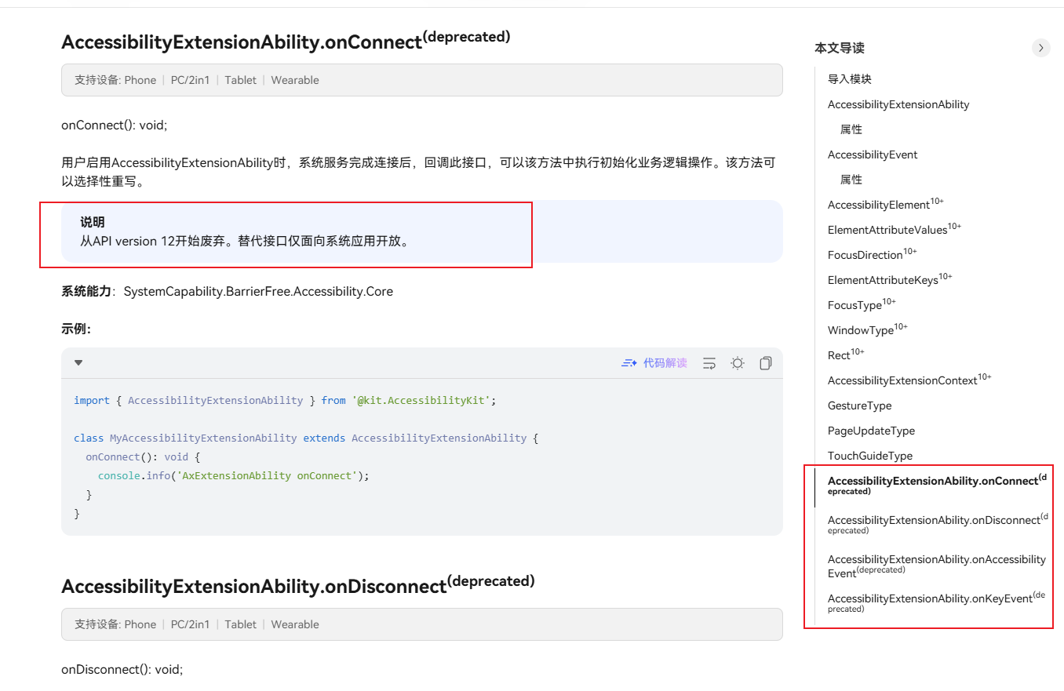This screenshot has height=691, width=1064.
Task: Collapse the 本文导读 outline panel chevron
Action: [1040, 48]
